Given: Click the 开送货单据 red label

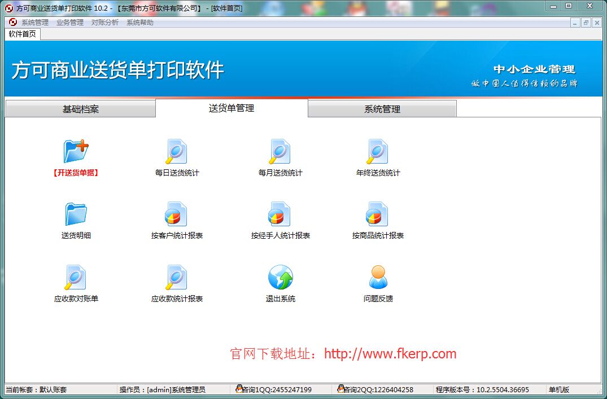Looking at the screenshot, I should click(76, 173).
